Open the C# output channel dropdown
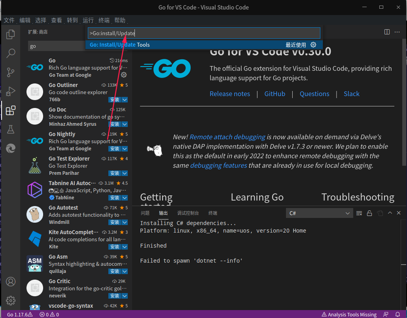Screen dimensions: 407x318 point(319,213)
